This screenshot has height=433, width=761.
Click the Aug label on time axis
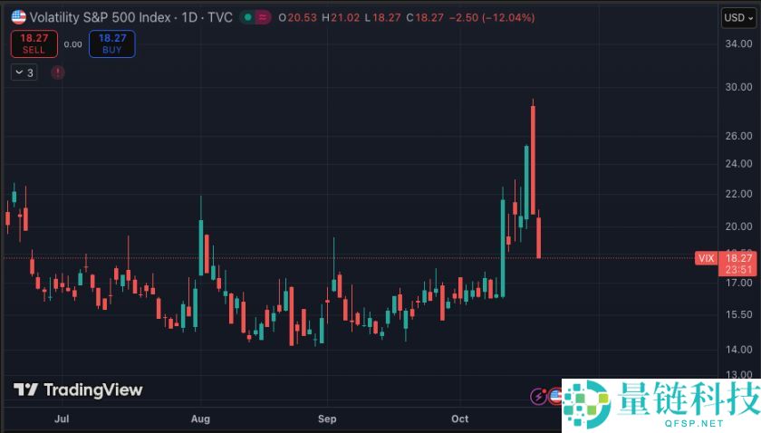200,419
